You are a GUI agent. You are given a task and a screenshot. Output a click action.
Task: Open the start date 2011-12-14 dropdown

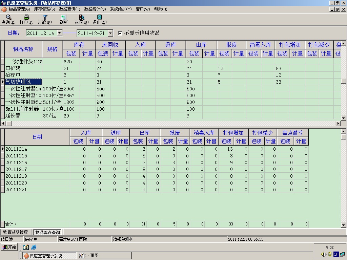60,33
